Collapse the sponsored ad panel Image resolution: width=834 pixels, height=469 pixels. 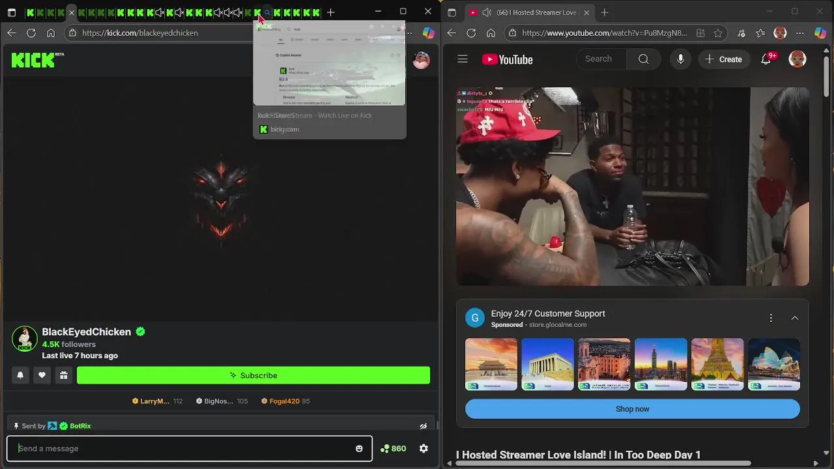795,318
